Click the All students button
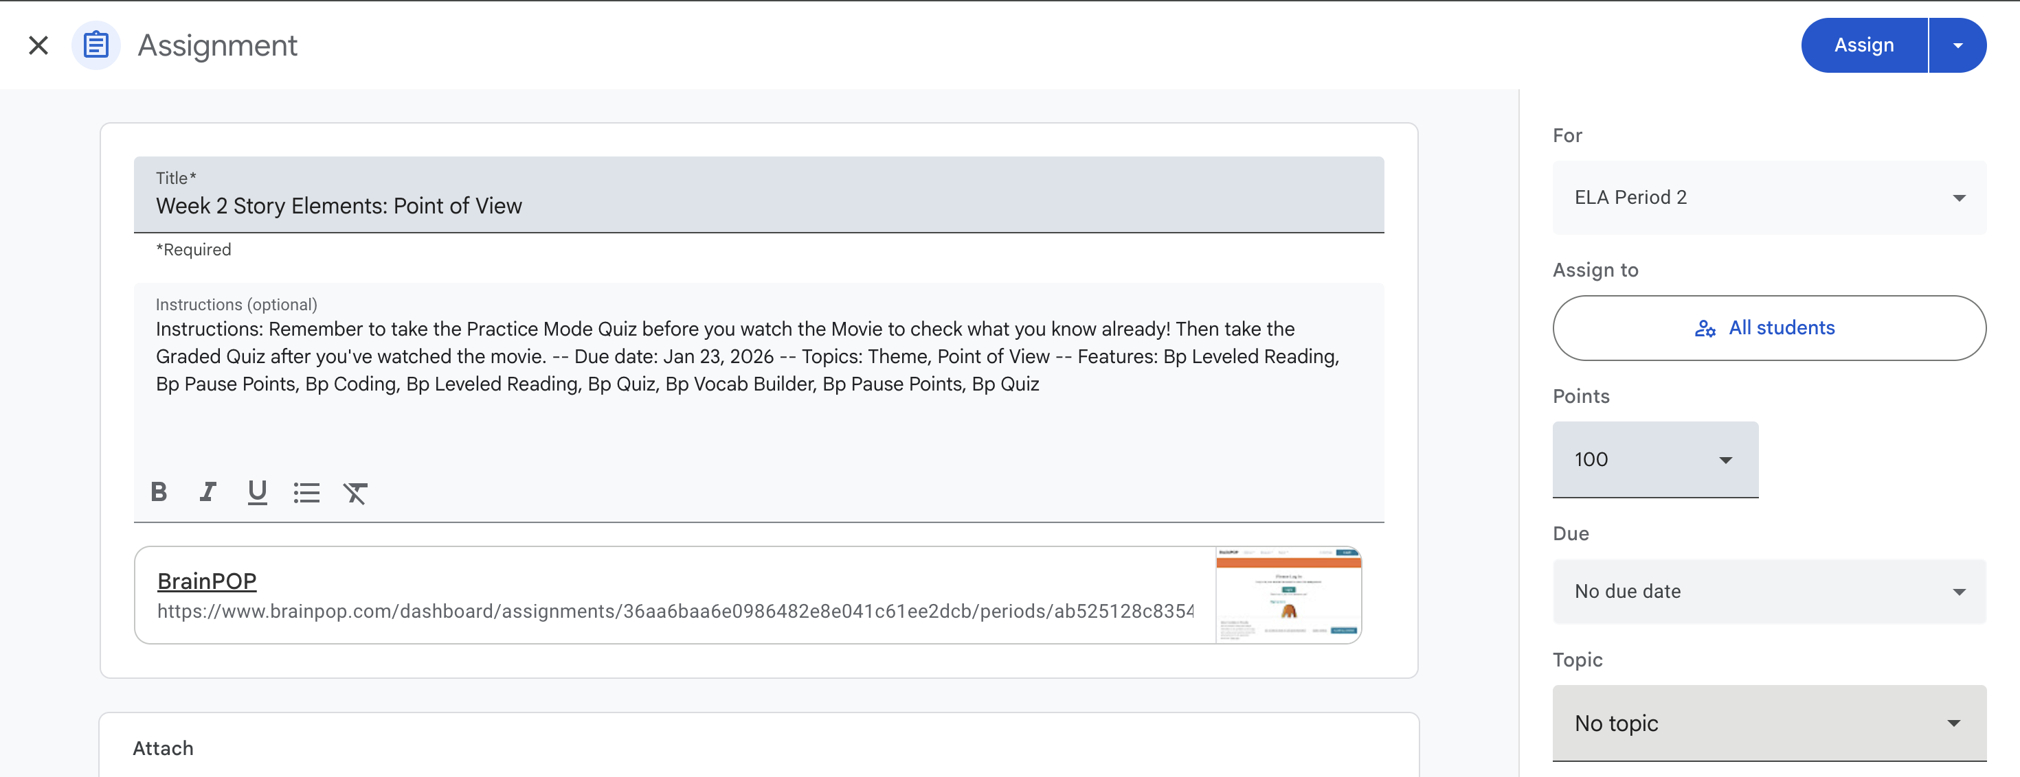This screenshot has width=2020, height=777. (x=1769, y=328)
